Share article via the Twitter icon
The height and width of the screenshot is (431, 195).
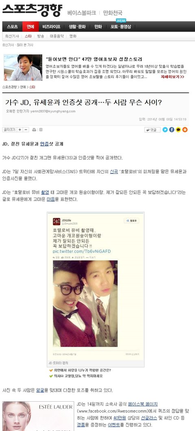pos(165,130)
